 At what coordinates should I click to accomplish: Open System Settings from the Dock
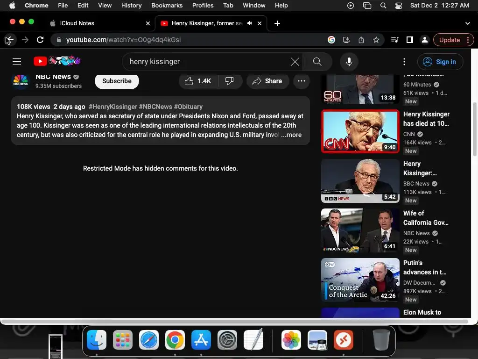[227, 340]
